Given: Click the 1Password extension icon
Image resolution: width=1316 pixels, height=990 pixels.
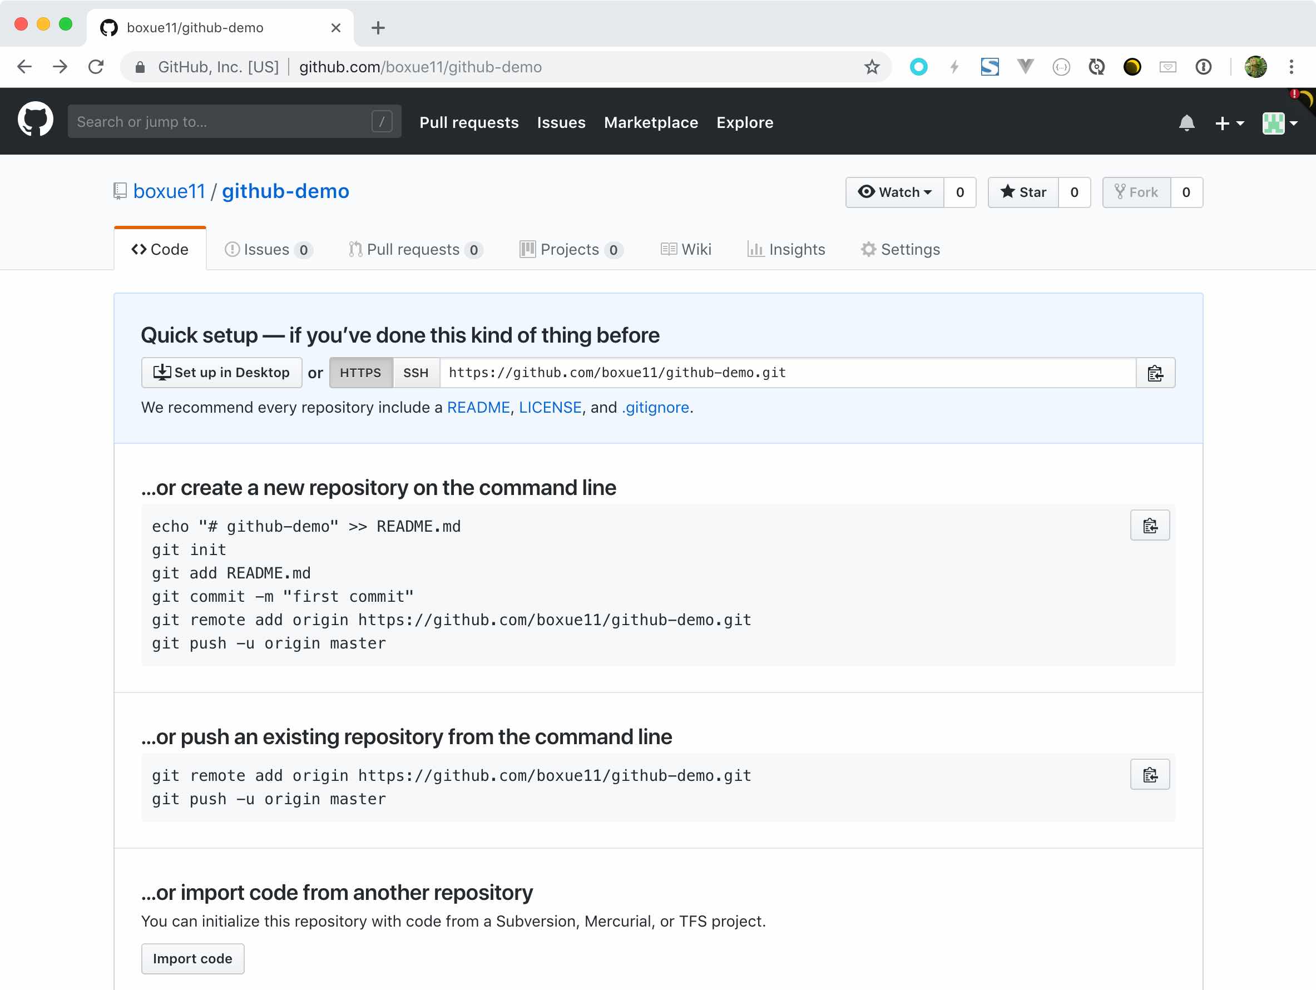Looking at the screenshot, I should click(x=1203, y=67).
